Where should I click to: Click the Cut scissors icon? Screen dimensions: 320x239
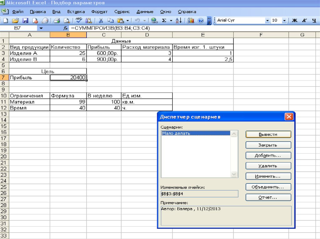101,21
